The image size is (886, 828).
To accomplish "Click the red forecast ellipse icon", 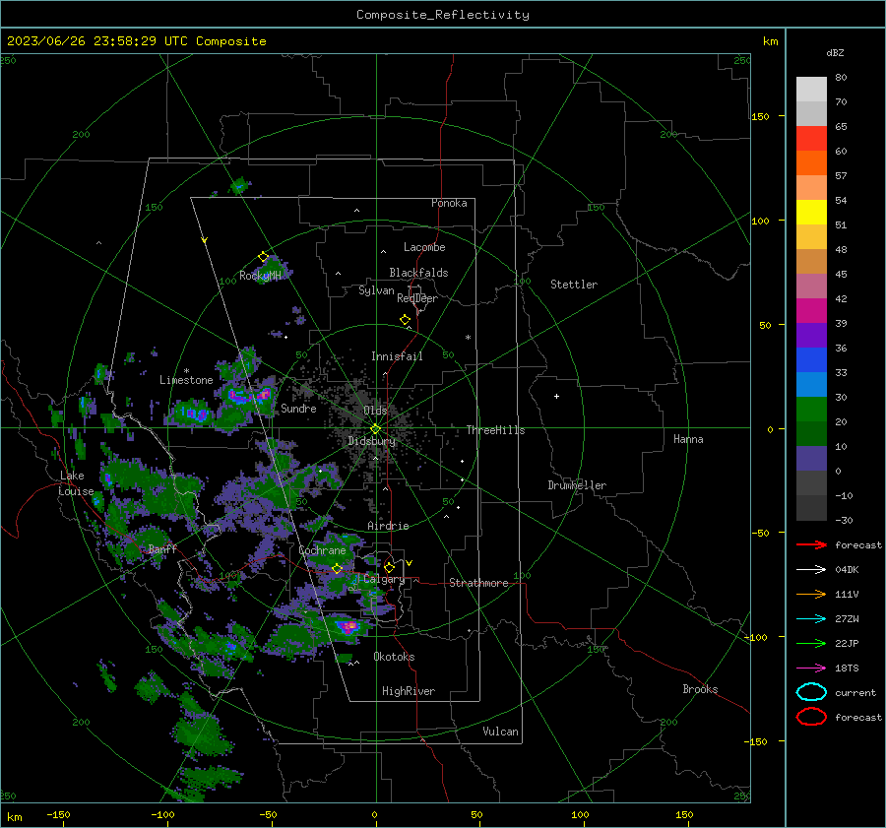I will 811,717.
